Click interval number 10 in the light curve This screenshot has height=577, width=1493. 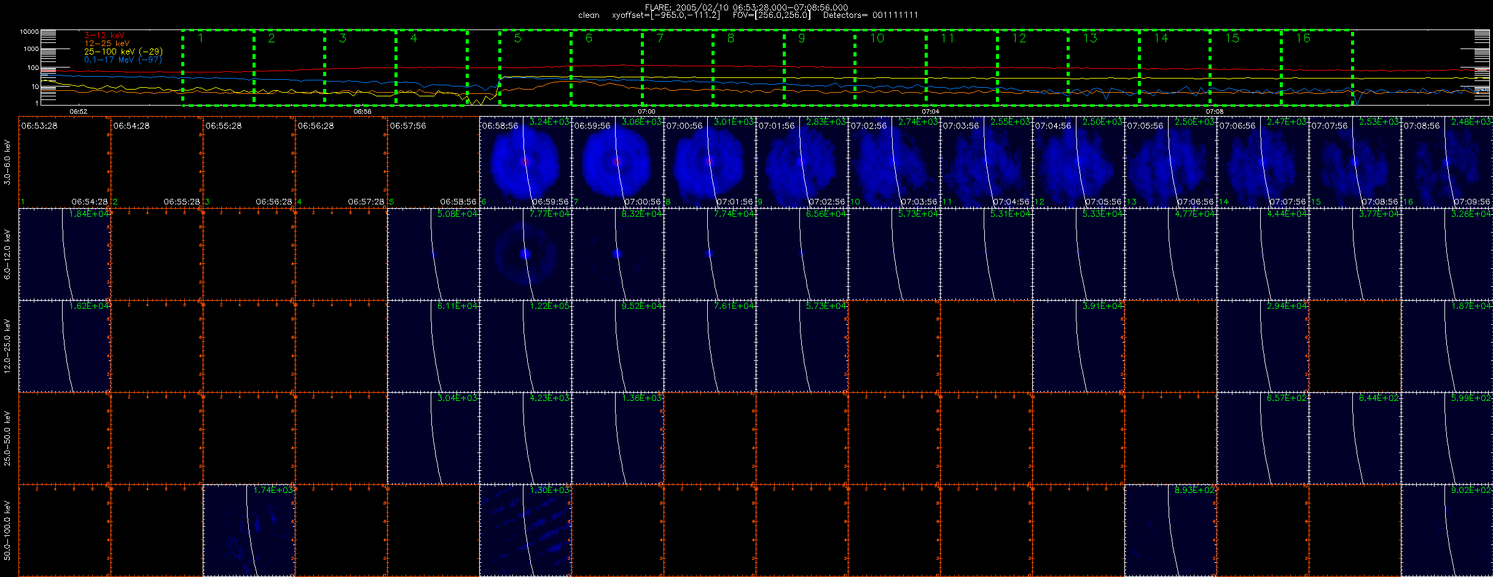pyautogui.click(x=877, y=39)
